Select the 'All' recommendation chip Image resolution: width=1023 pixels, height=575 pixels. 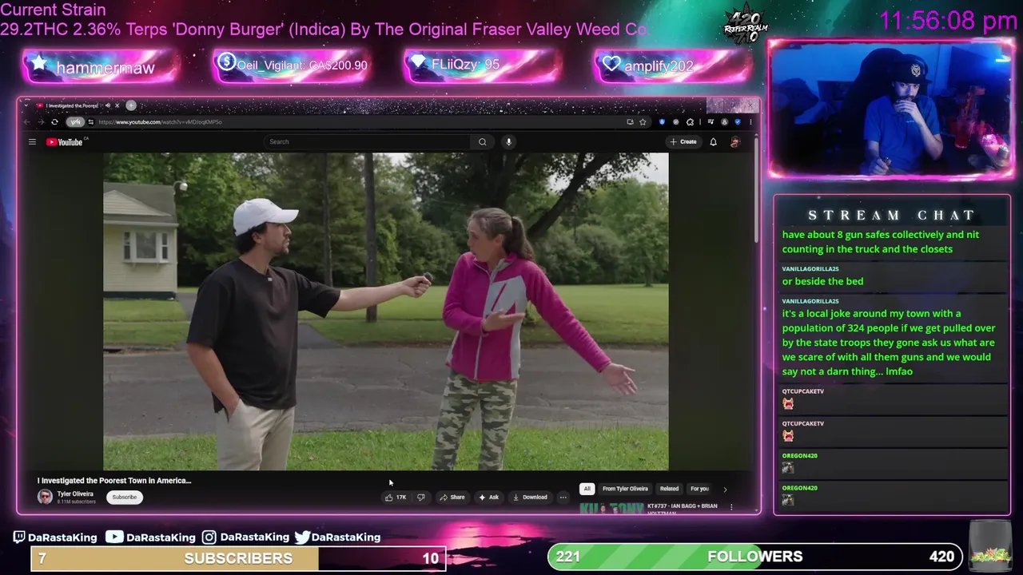[587, 489]
